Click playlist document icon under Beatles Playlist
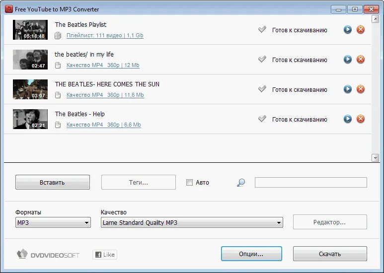The height and width of the screenshot is (273, 384). click(x=58, y=35)
